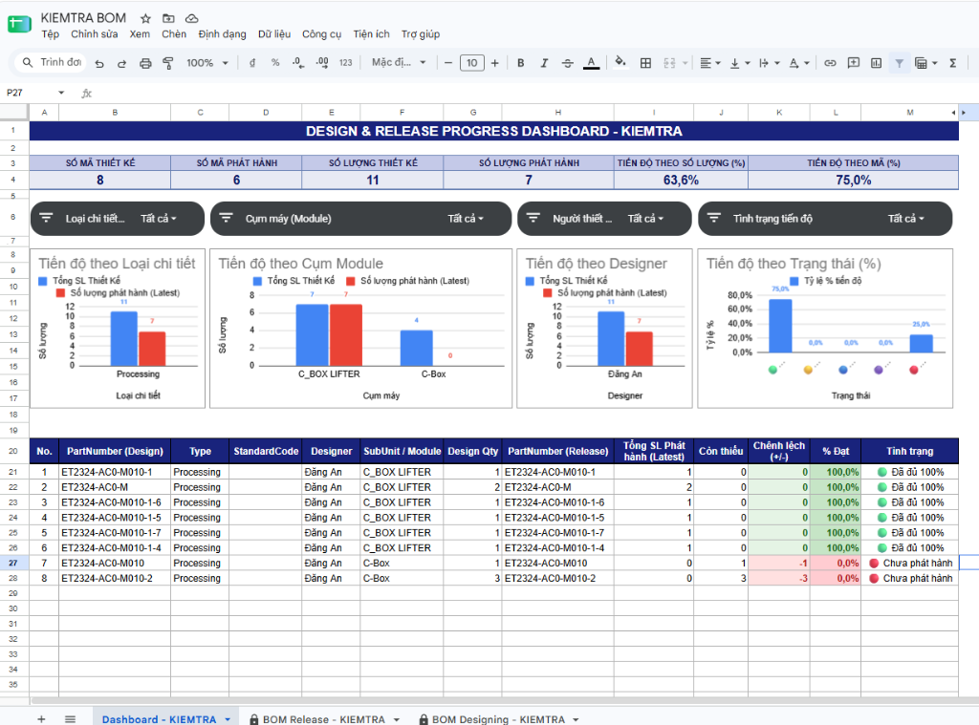Open the Tiện ích menu
The height and width of the screenshot is (725, 979).
click(x=372, y=34)
